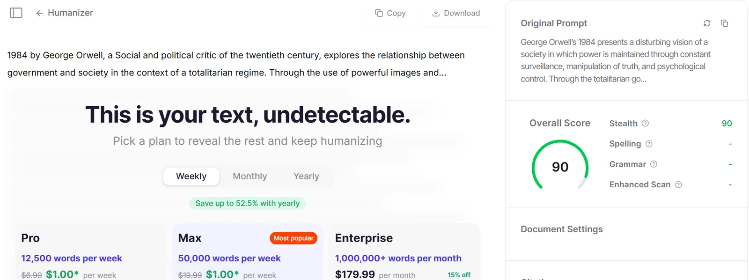Select the Weekly billing option
The width and height of the screenshot is (749, 280).
click(191, 176)
